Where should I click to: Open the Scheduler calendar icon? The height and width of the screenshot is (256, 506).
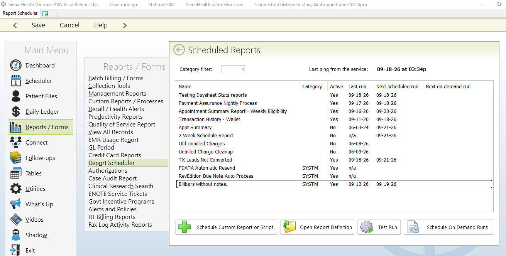tap(16, 81)
